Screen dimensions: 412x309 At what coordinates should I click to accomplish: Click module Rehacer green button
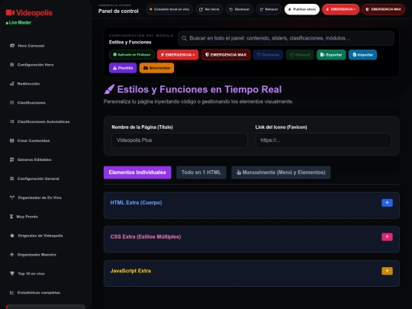click(x=300, y=55)
